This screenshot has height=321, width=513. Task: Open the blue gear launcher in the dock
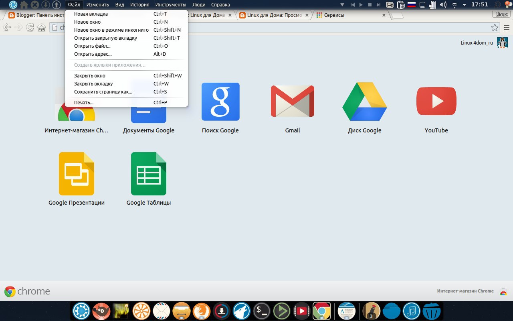point(81,311)
